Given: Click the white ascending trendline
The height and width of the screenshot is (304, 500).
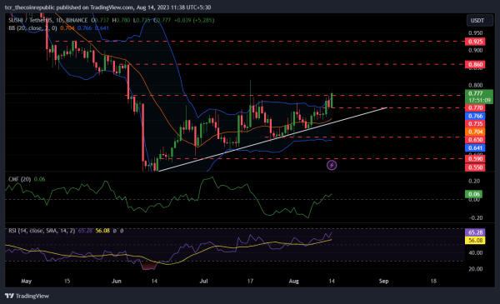Looking at the screenshot, I should coord(272,139).
